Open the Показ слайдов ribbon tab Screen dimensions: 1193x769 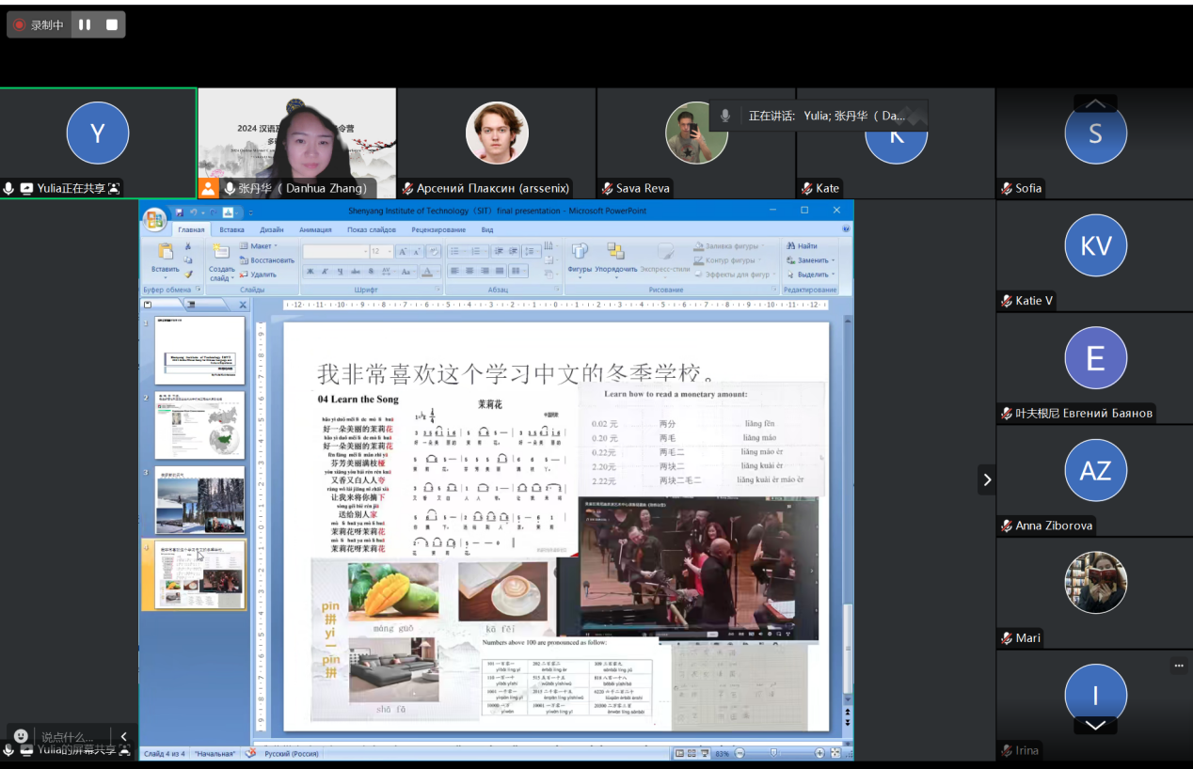tap(372, 229)
